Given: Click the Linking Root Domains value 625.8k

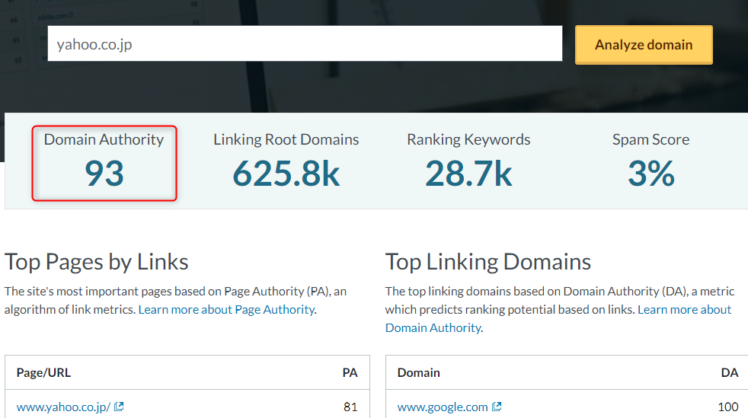Looking at the screenshot, I should [286, 173].
